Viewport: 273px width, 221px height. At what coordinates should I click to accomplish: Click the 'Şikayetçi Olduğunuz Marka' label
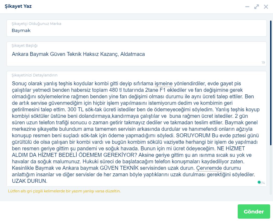click(x=36, y=24)
